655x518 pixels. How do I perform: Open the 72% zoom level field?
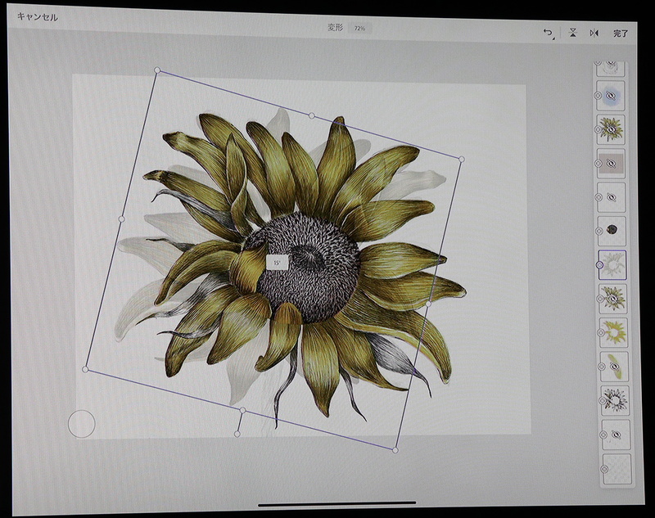(359, 28)
